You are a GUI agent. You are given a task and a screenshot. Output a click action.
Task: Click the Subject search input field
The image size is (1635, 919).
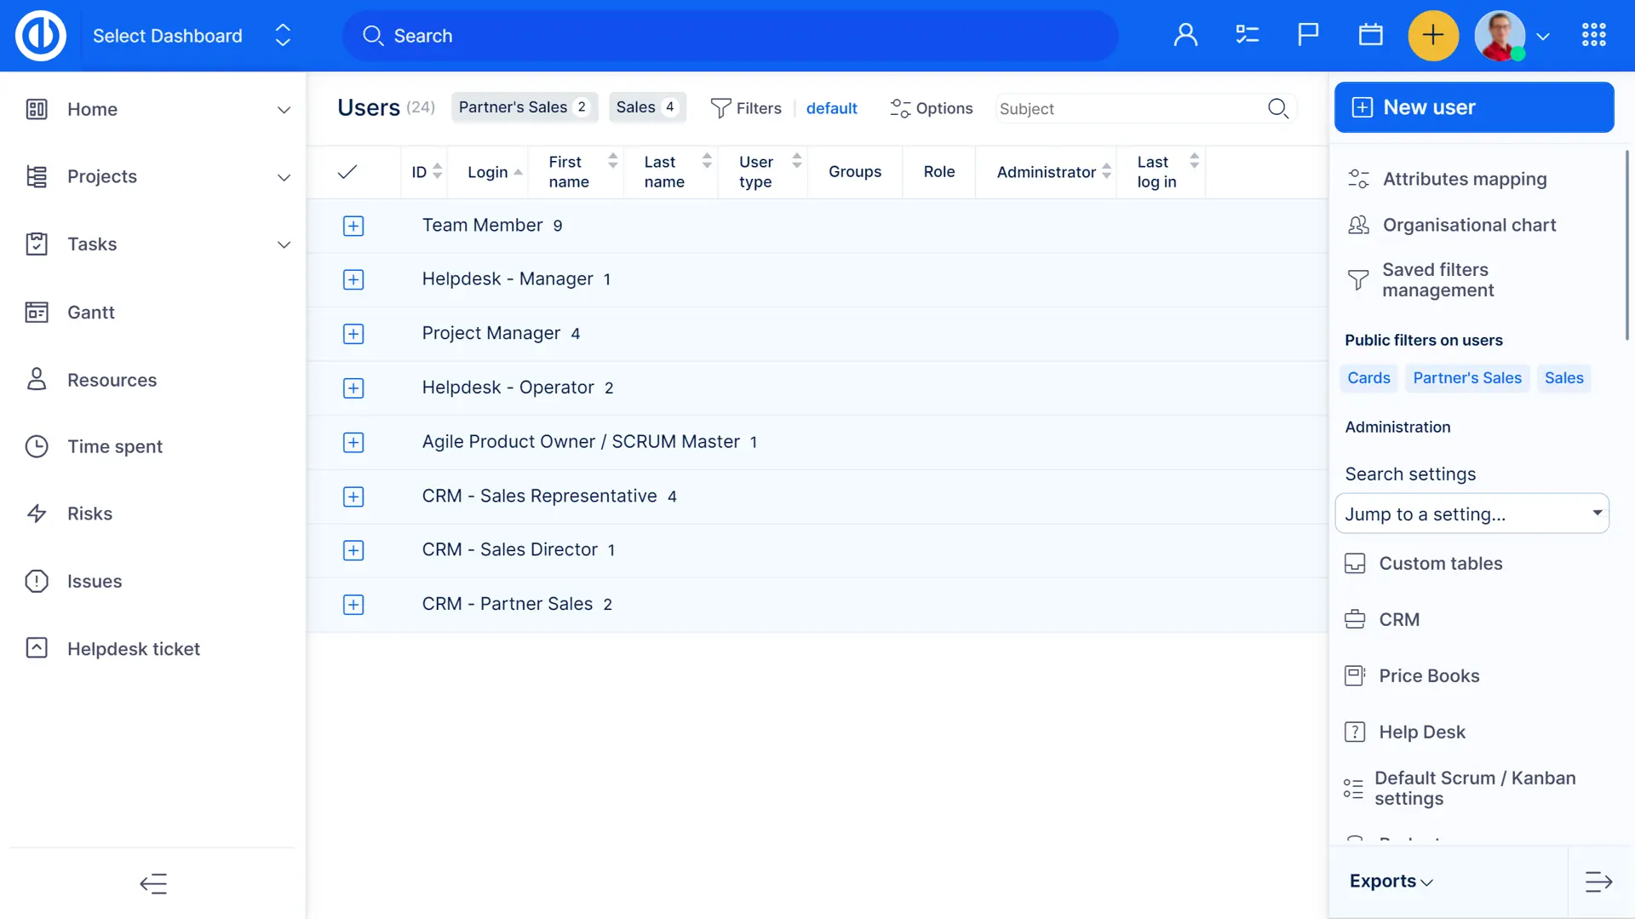1128,109
